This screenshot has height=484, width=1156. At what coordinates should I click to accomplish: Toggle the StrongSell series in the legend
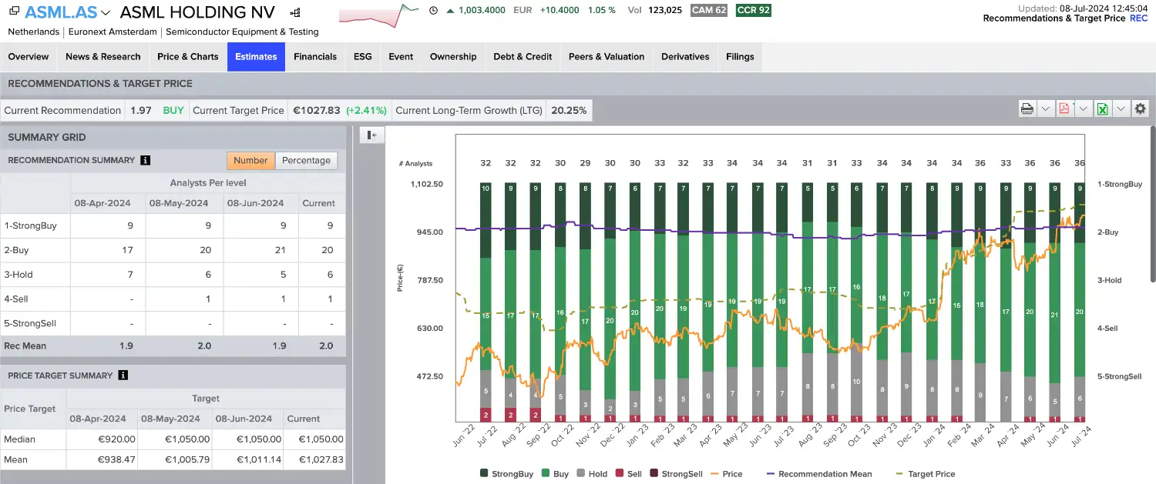677,474
